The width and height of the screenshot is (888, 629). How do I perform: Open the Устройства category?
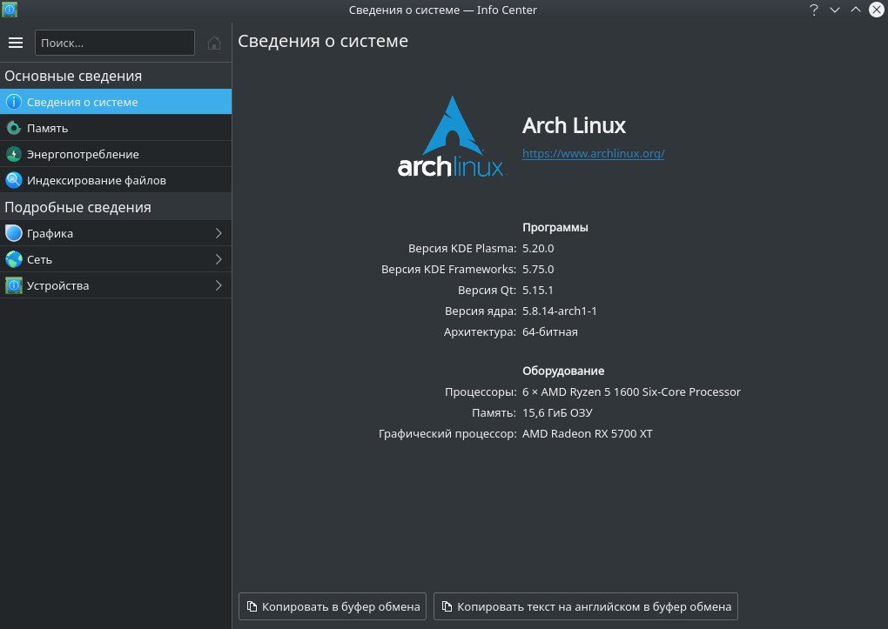coord(116,285)
